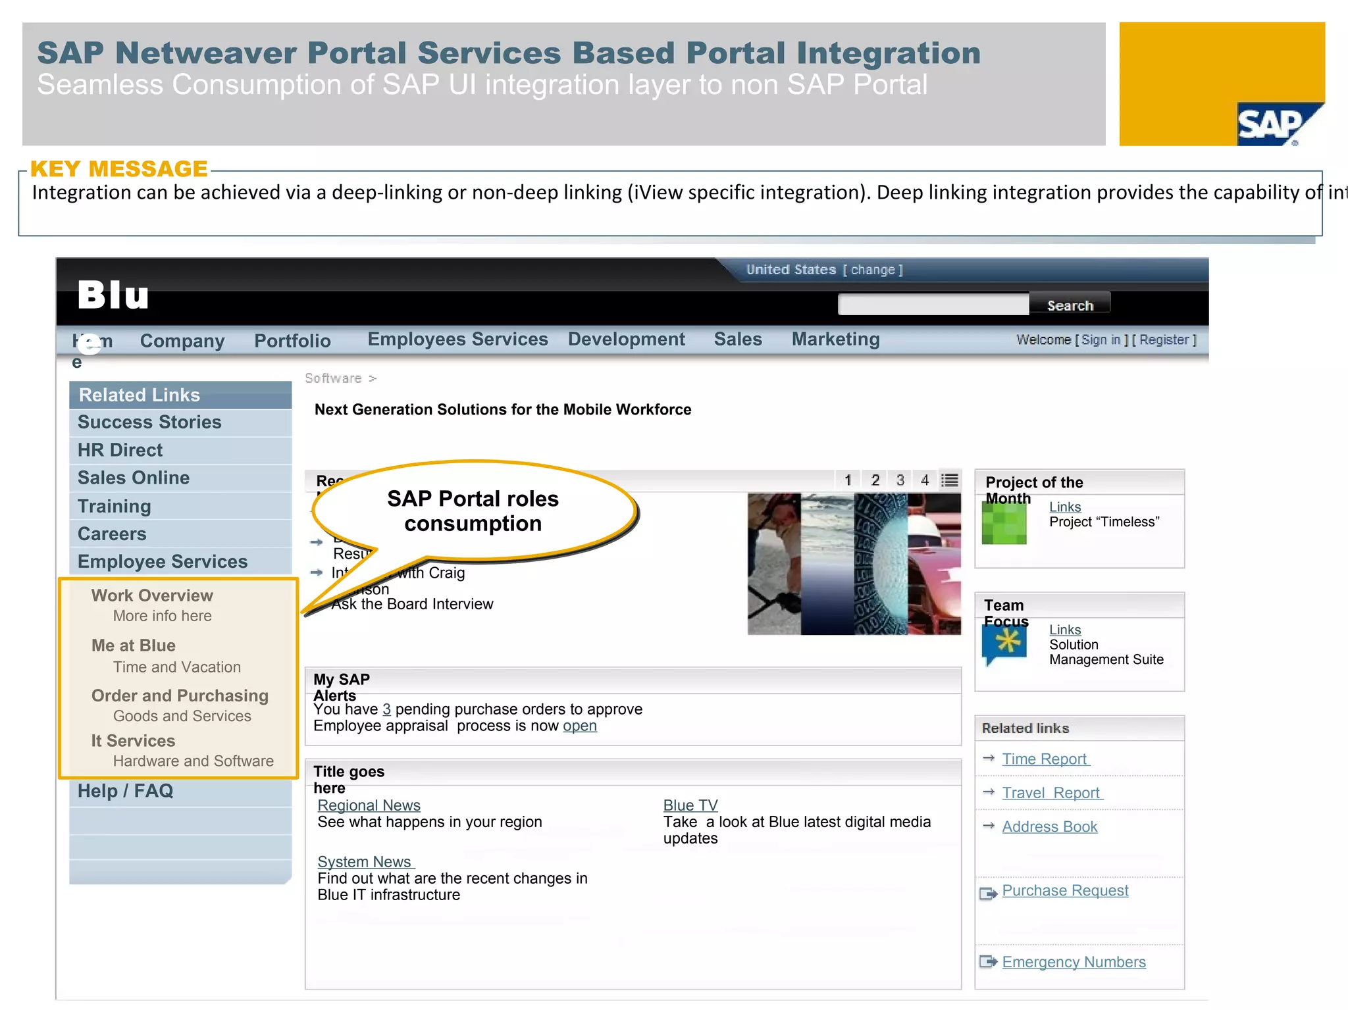The width and height of the screenshot is (1348, 1010).
Task: Open the Sales menu
Action: pos(738,340)
